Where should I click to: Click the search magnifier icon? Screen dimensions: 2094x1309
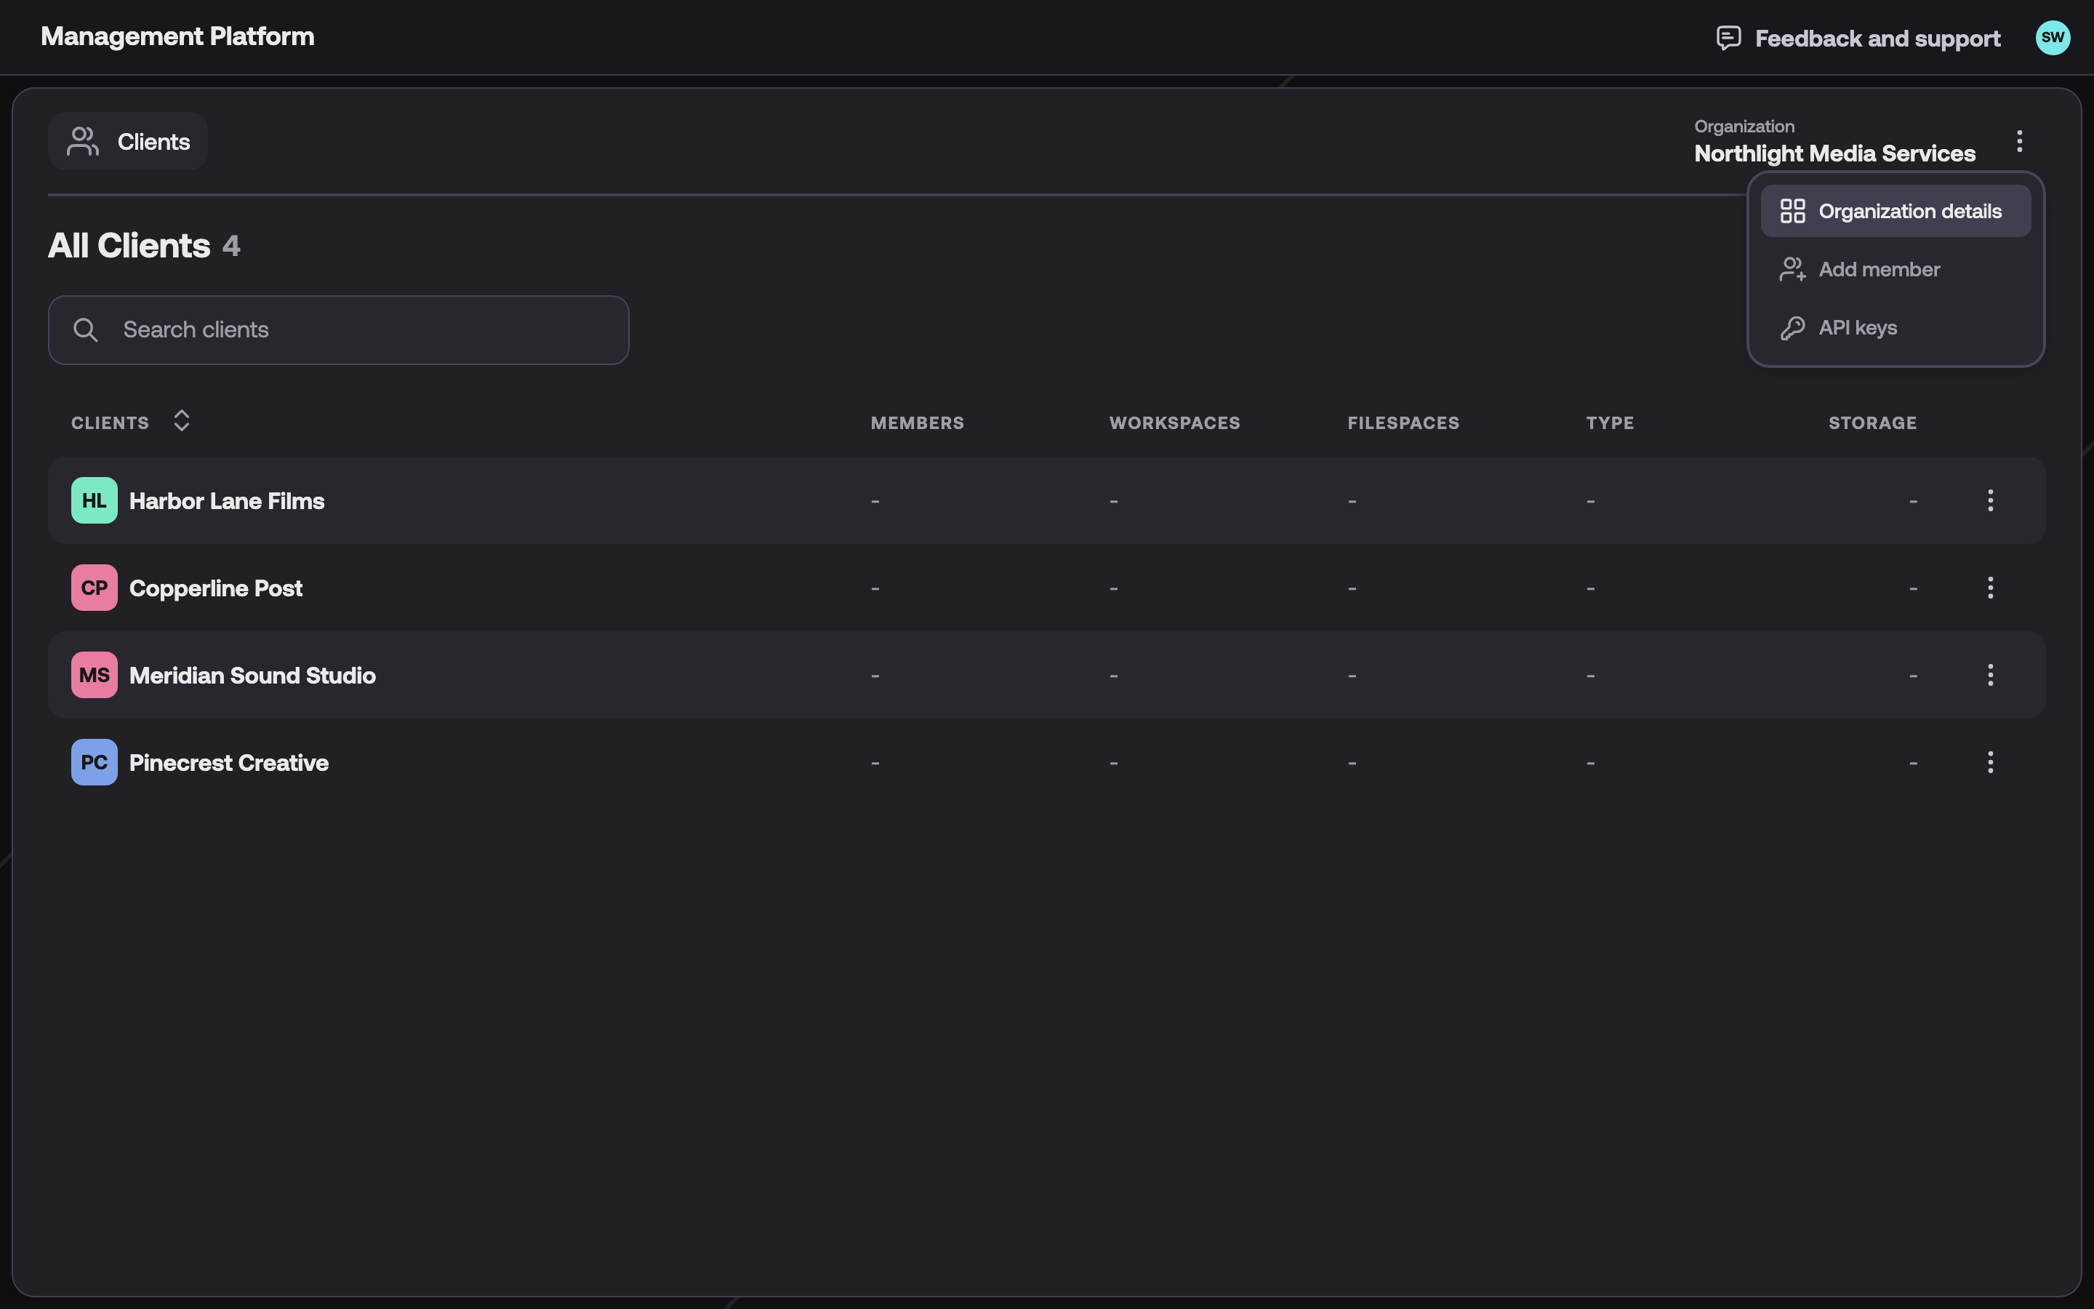pyautogui.click(x=85, y=330)
